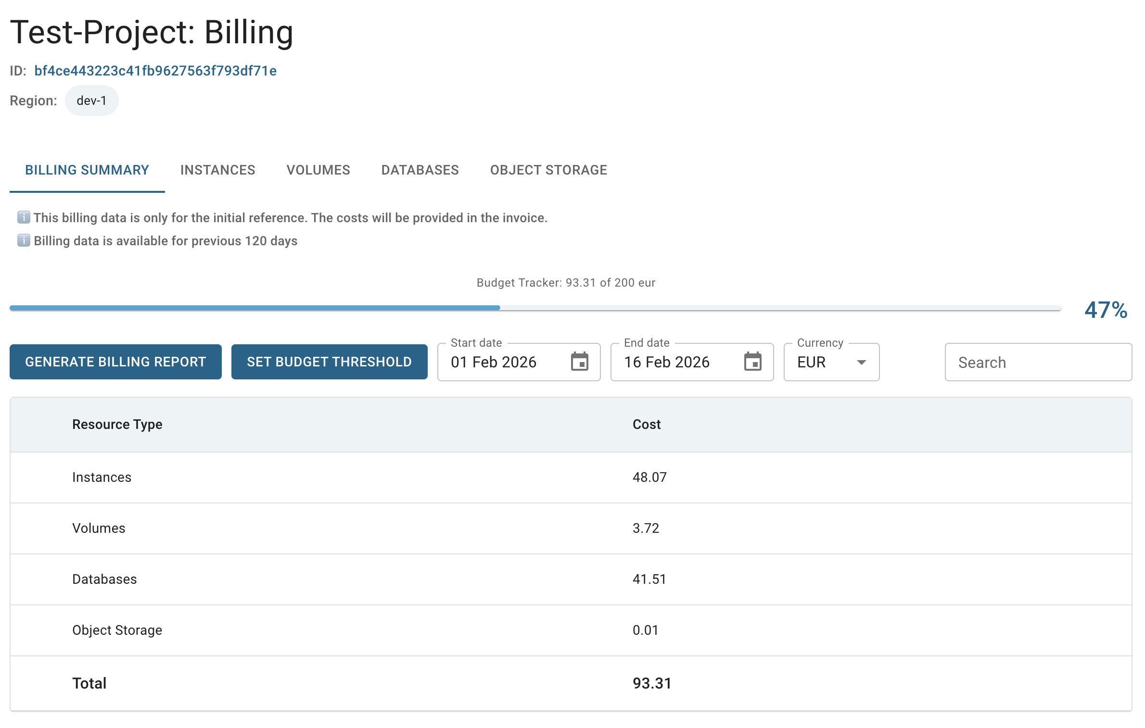This screenshot has height=728, width=1145.
Task: Click the dev-1 region chip
Action: (x=91, y=100)
